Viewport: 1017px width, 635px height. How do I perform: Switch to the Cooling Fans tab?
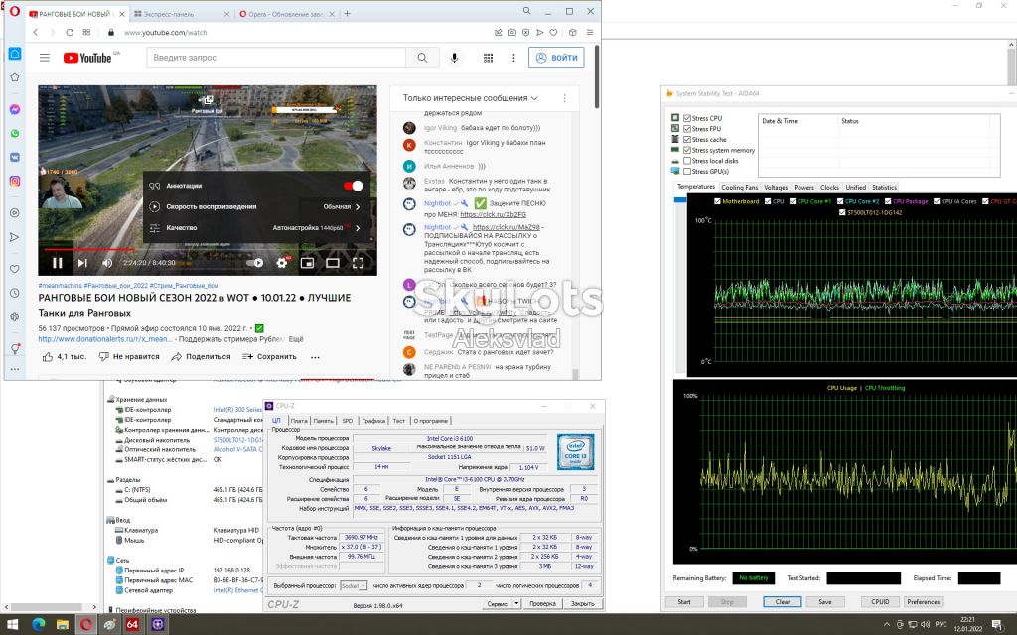pos(739,188)
